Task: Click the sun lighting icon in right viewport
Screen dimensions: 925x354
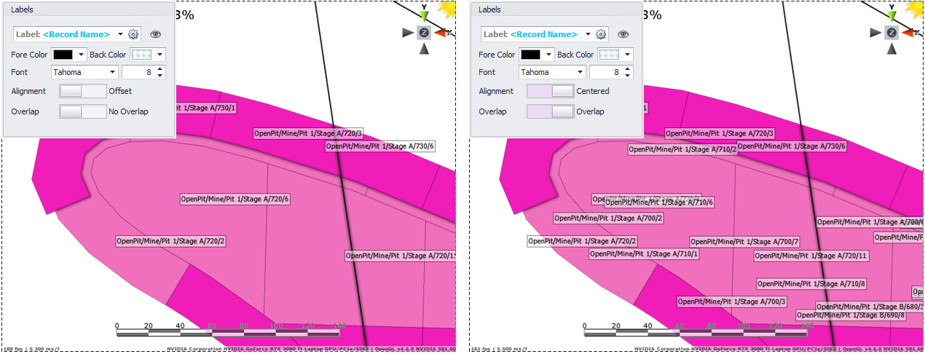Action: tap(914, 9)
